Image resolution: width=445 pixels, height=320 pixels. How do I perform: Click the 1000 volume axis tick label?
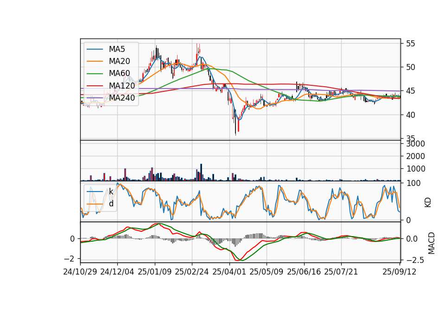[x=415, y=169]
